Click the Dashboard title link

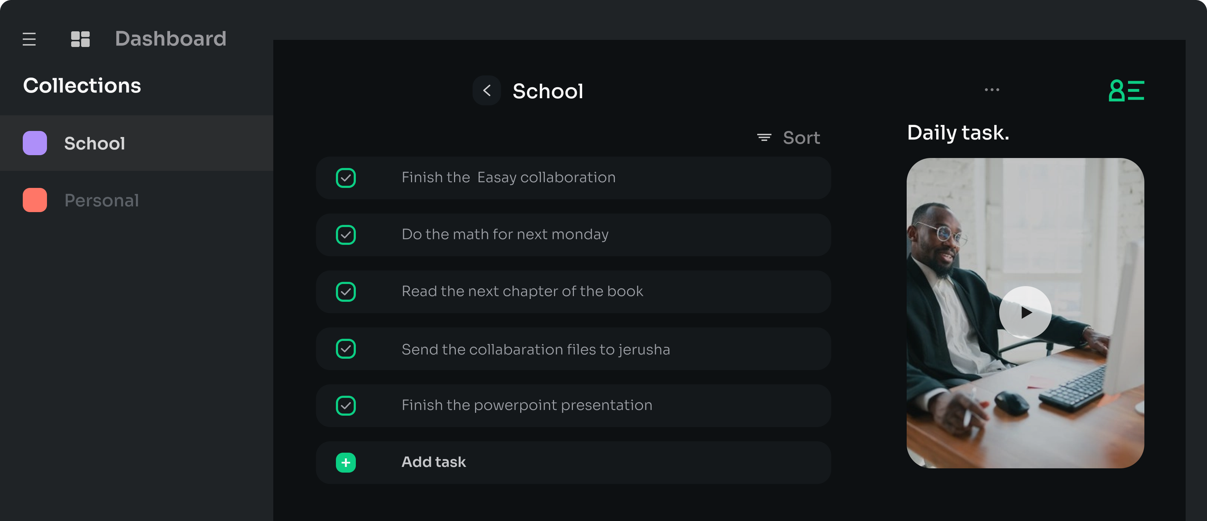[x=170, y=38]
